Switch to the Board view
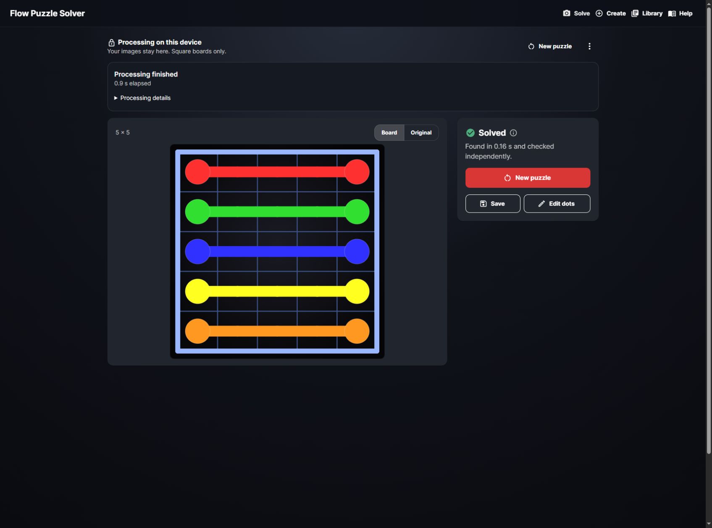This screenshot has height=528, width=712. [x=389, y=133]
